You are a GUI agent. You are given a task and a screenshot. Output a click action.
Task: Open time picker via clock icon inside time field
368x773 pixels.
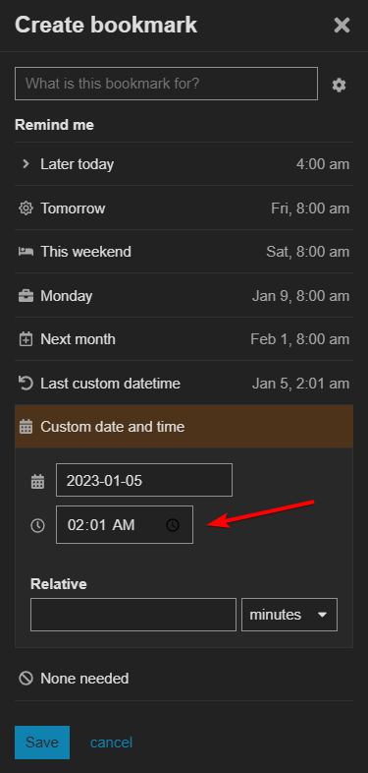point(173,525)
